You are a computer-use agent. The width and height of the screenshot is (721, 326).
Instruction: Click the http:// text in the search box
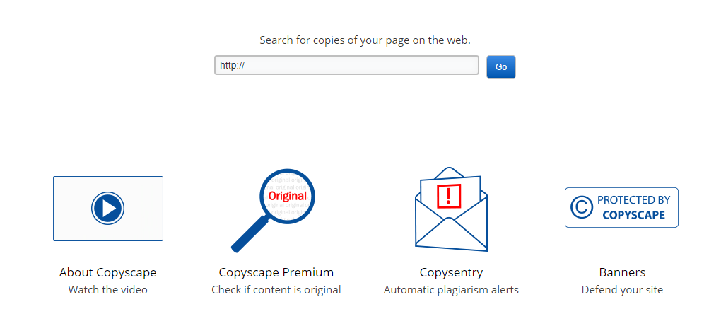232,66
